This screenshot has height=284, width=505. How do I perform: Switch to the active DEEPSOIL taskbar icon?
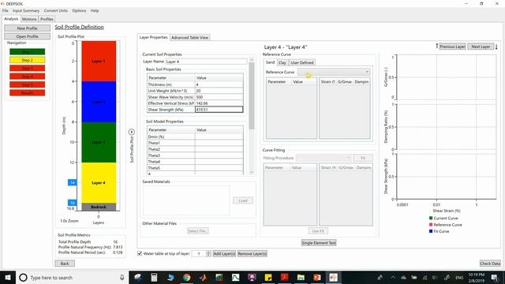[x=333, y=278]
